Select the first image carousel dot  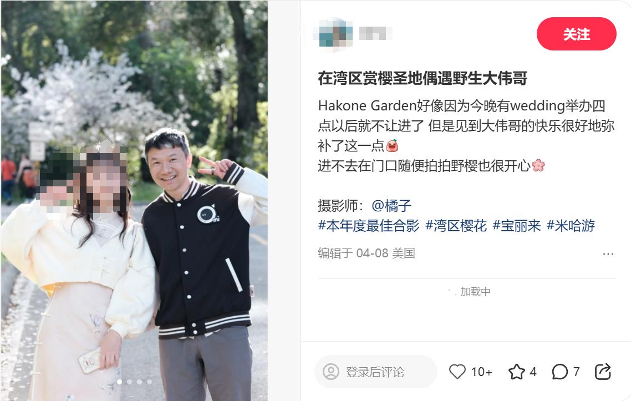coord(120,382)
